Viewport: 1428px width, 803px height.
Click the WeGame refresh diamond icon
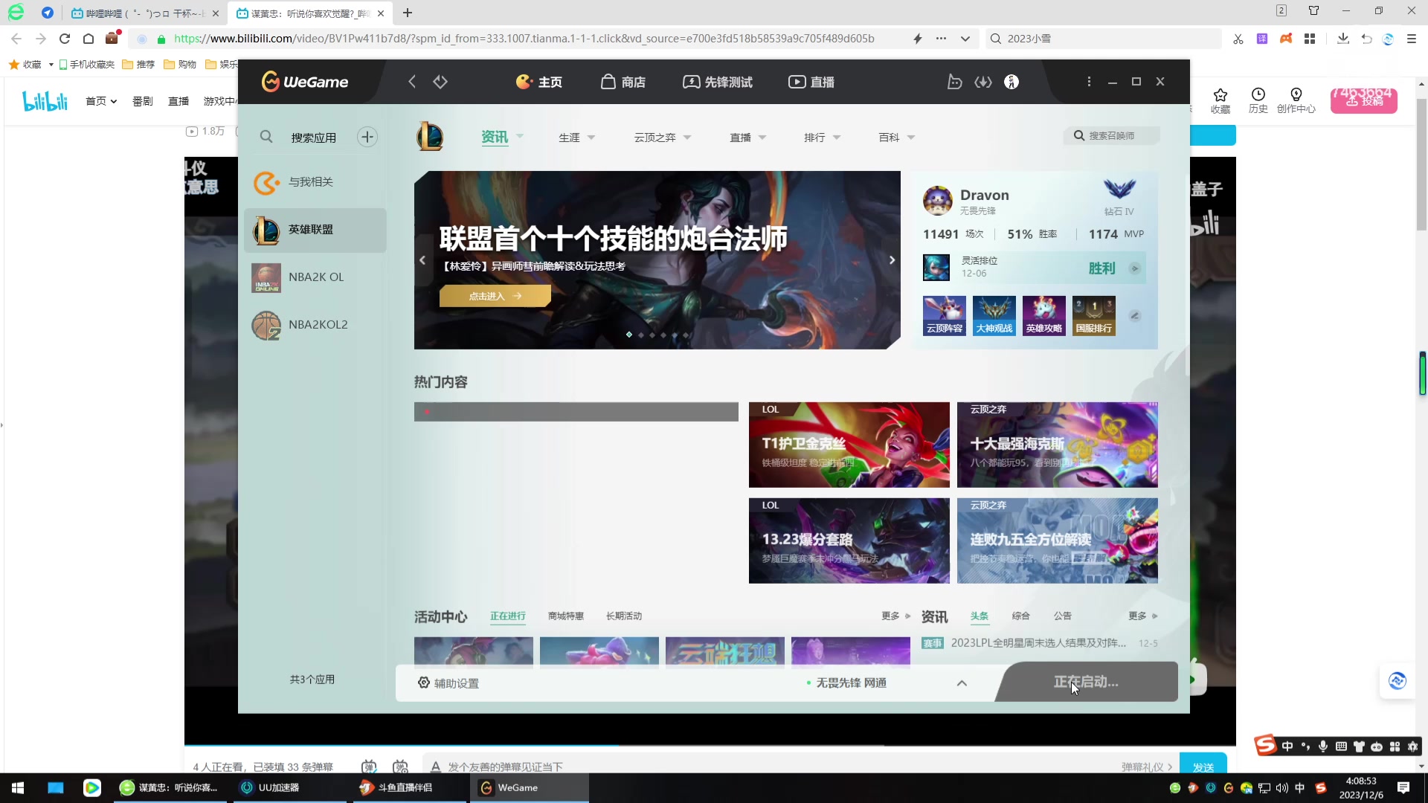pyautogui.click(x=440, y=82)
